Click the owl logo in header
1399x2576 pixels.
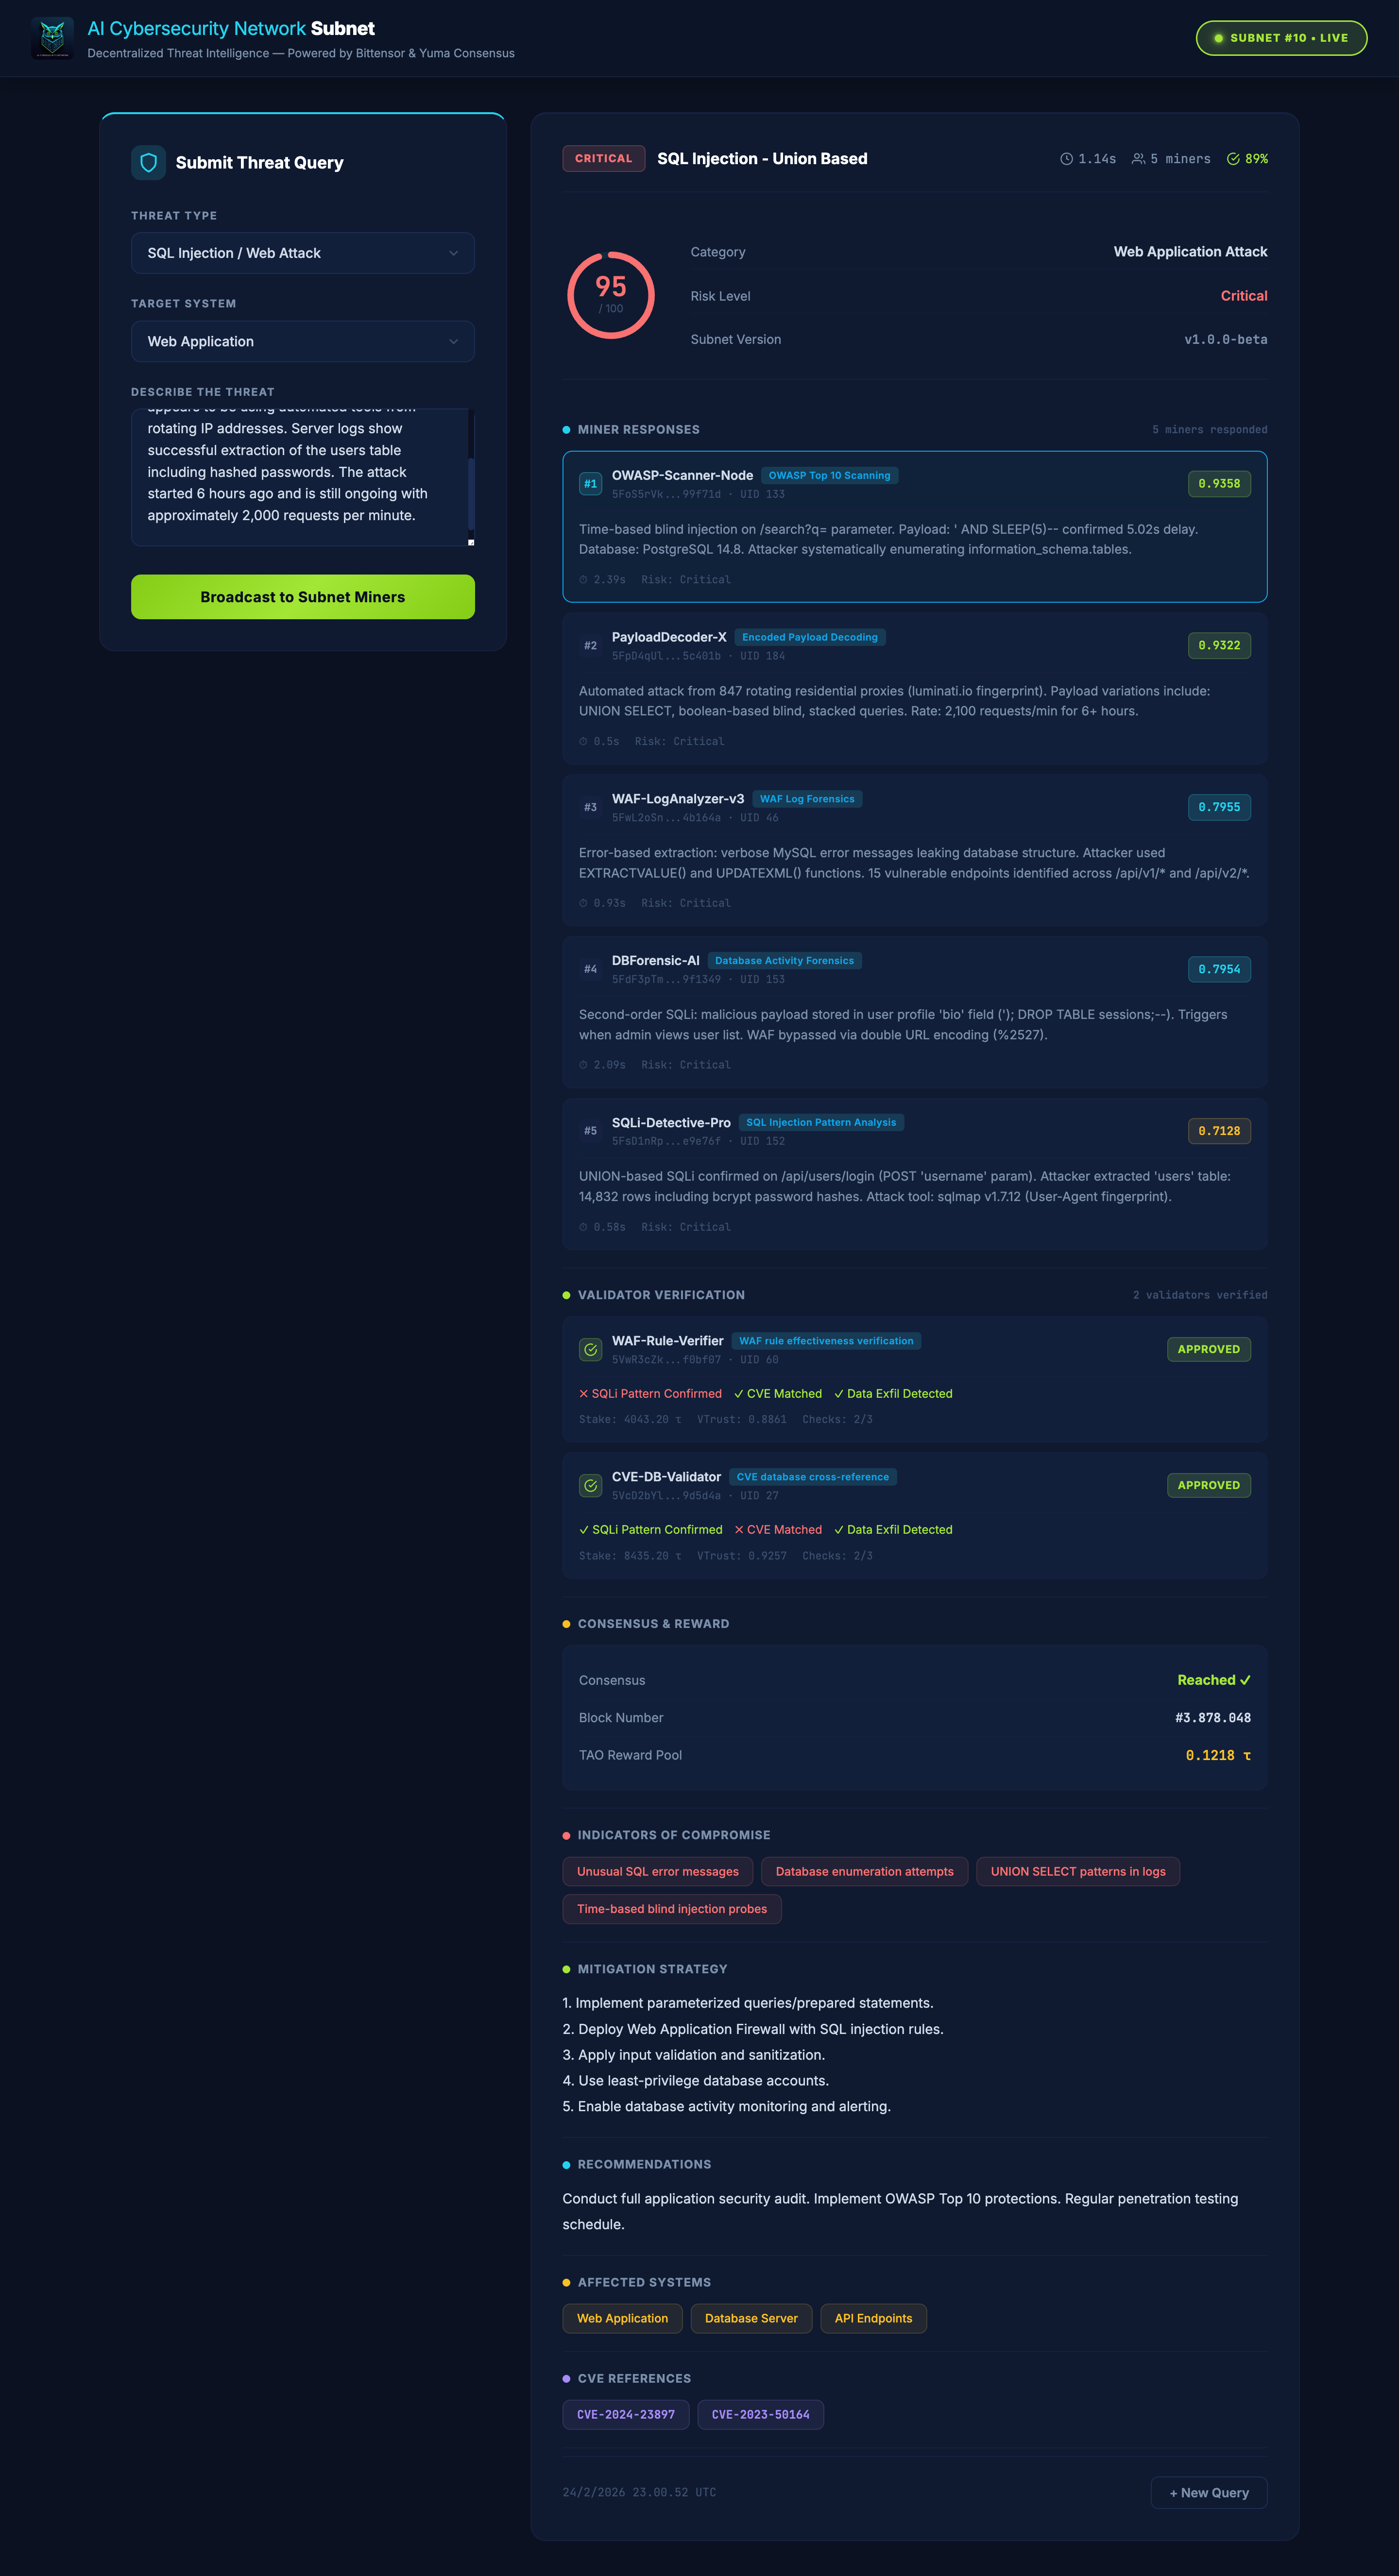(52, 38)
